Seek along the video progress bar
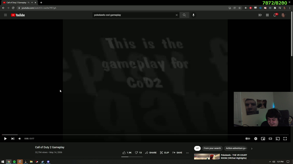This screenshot has width=293, height=164. 145,135
